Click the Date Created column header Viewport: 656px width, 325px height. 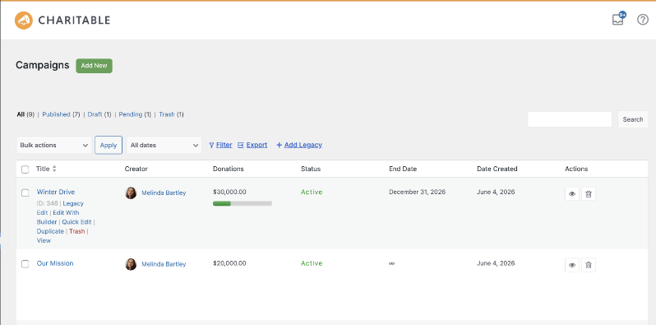[497, 169]
